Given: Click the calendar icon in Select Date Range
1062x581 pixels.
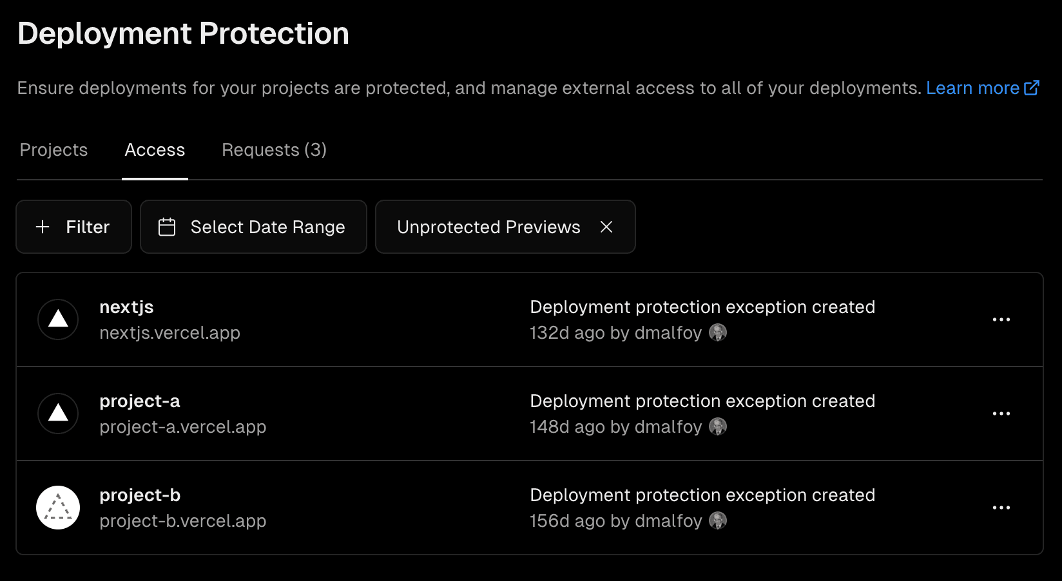Looking at the screenshot, I should tap(167, 227).
